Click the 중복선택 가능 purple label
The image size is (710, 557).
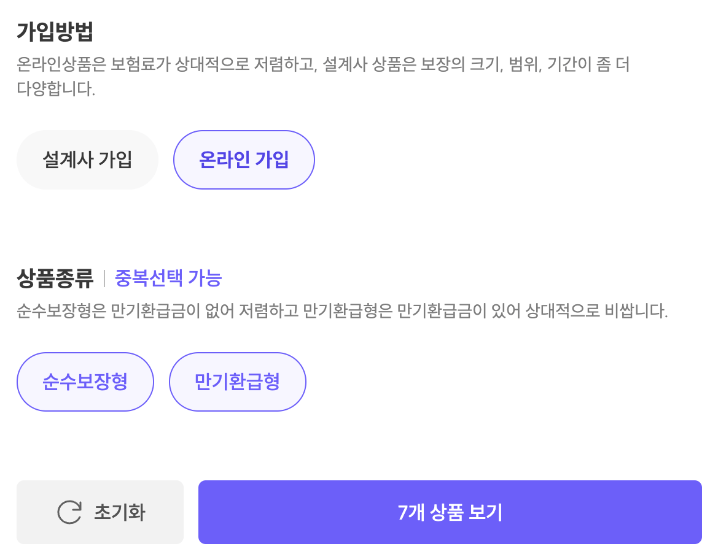click(x=169, y=279)
